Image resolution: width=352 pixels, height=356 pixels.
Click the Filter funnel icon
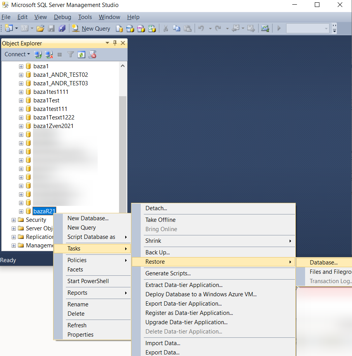(x=71, y=55)
